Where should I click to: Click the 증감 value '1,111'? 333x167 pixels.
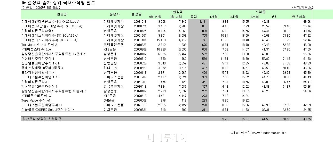coord(203,22)
